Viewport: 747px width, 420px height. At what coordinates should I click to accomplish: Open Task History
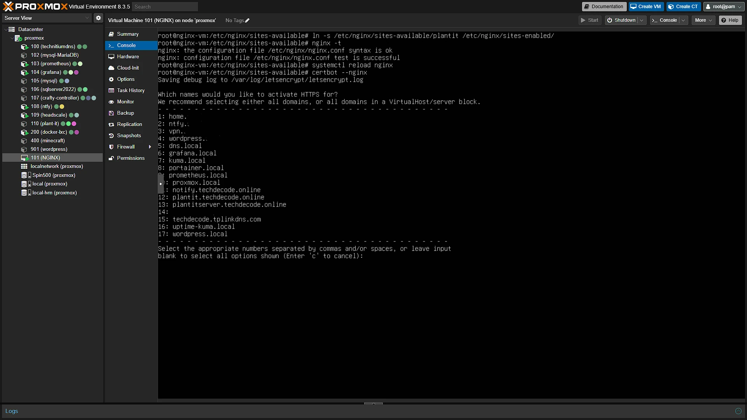pos(131,91)
